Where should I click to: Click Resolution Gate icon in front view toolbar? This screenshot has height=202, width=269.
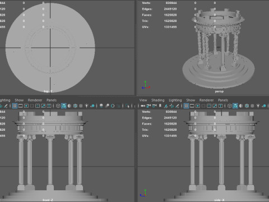pos(26,106)
